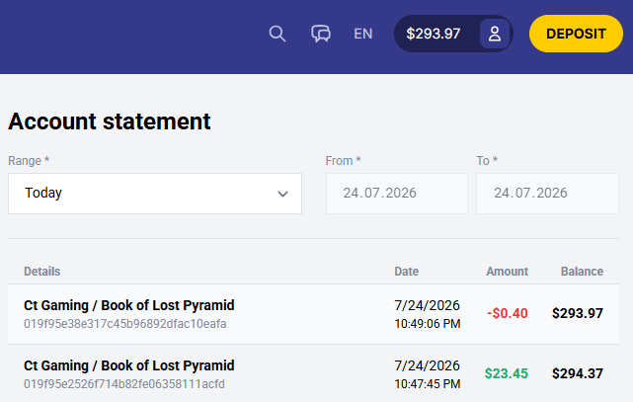The image size is (633, 402).
Task: Select transaction ID ending 11acfd
Action: 124,384
